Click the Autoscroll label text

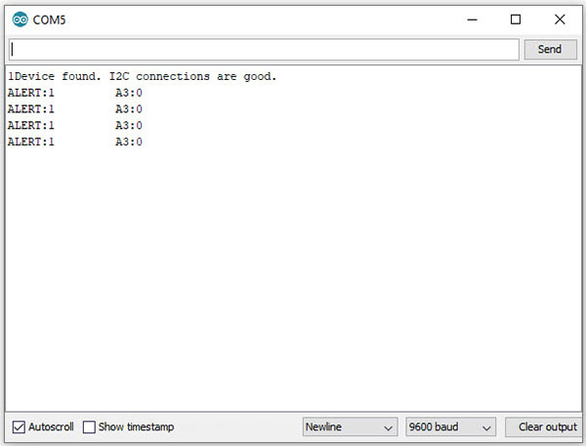[51, 426]
